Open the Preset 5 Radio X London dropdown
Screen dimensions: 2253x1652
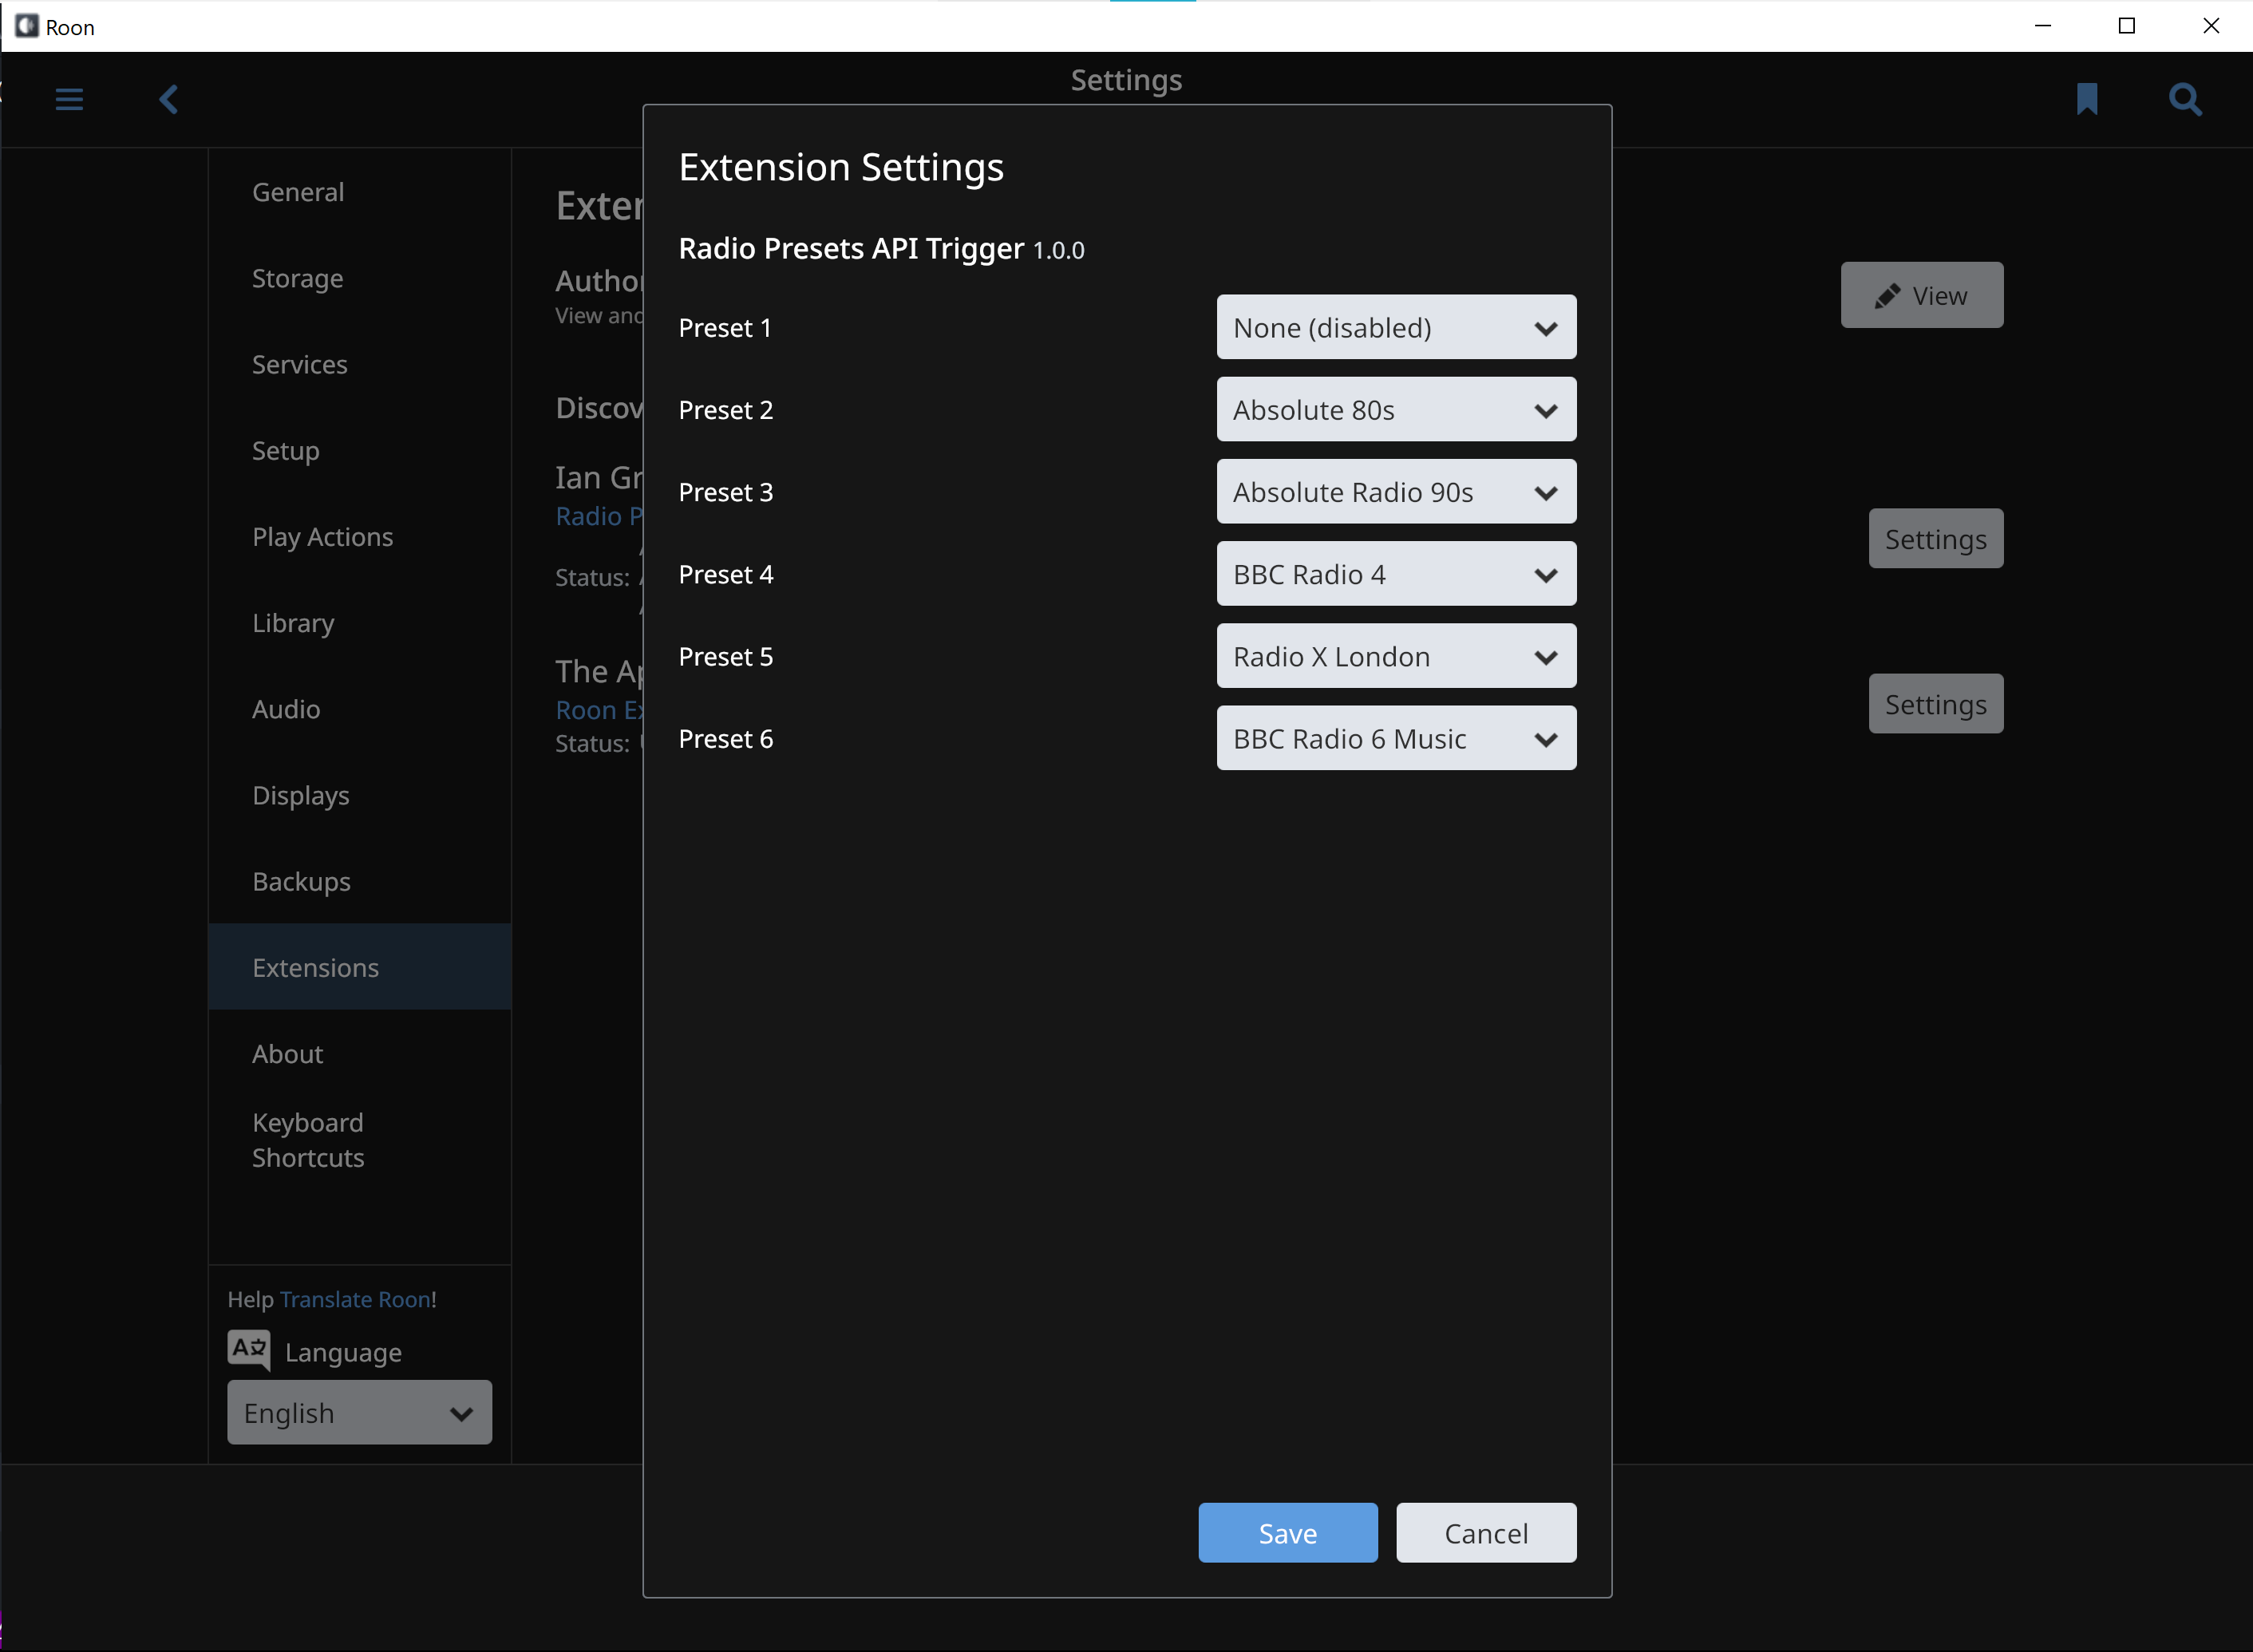pos(1396,656)
